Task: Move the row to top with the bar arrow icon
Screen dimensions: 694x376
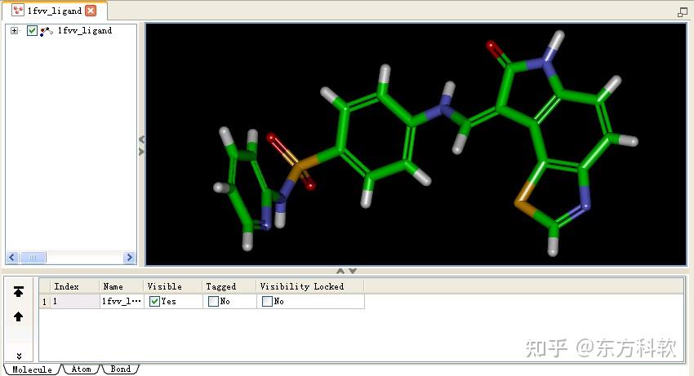Action: point(18,291)
